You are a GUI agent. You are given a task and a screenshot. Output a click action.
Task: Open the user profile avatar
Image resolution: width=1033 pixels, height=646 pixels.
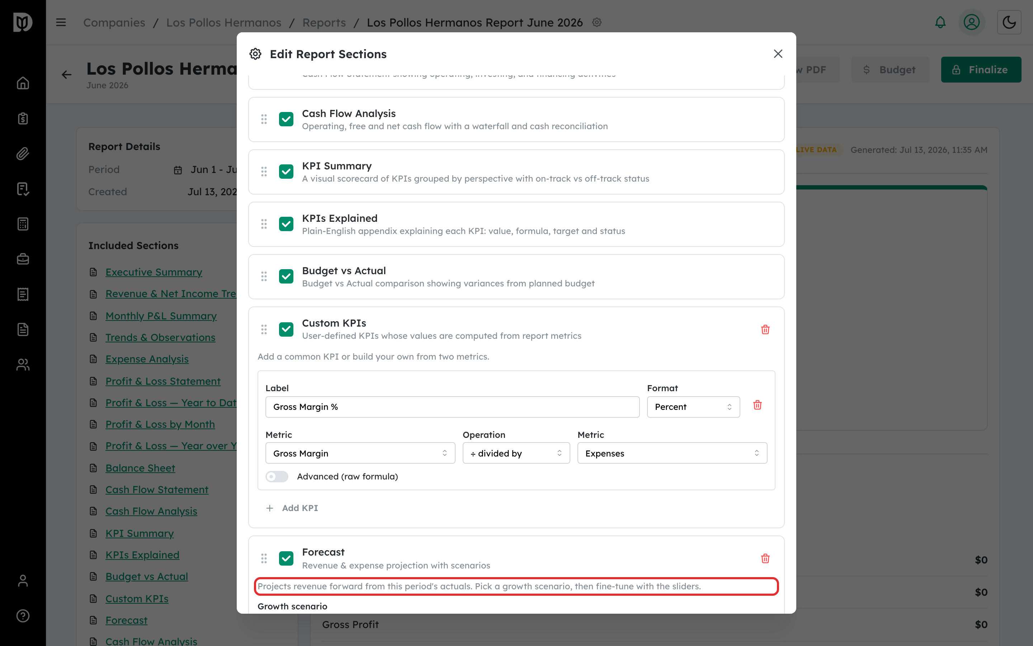pyautogui.click(x=972, y=22)
